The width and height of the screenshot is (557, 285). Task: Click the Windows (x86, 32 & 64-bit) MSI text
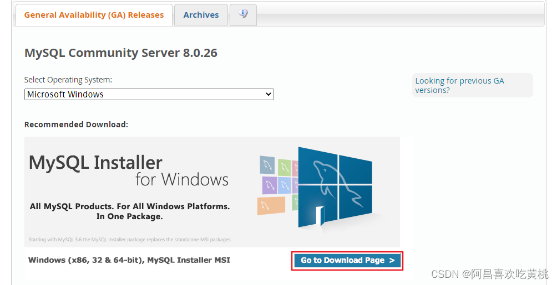pyautogui.click(x=129, y=260)
